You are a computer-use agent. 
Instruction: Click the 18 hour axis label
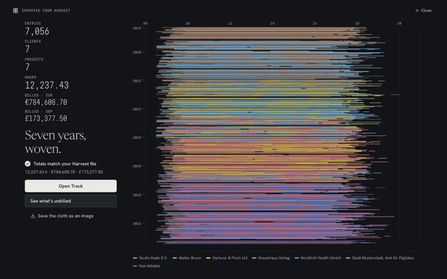click(x=357, y=23)
